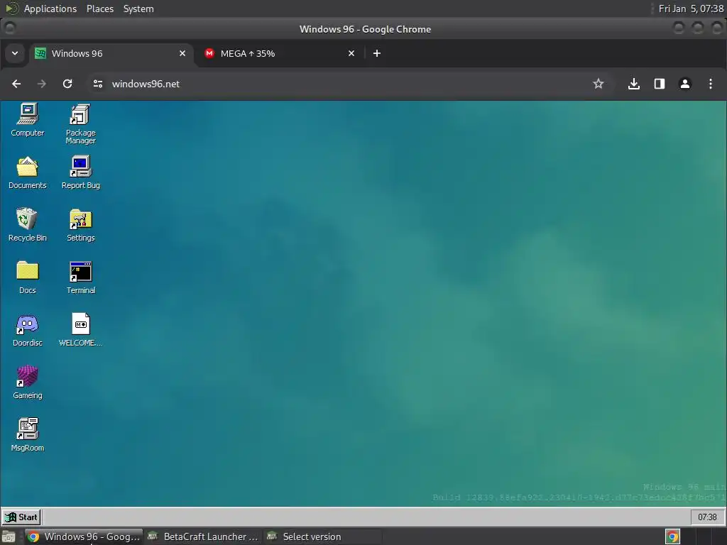This screenshot has width=727, height=545.
Task: Open the Docs folder
Action: [x=28, y=277]
